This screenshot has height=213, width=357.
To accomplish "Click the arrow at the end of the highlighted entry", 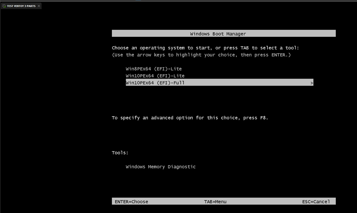I will [312, 83].
